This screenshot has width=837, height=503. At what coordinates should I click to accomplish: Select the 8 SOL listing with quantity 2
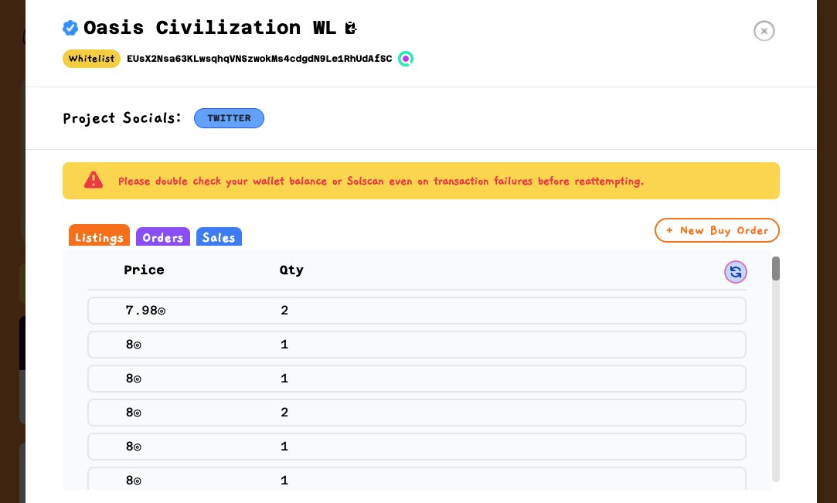point(417,413)
